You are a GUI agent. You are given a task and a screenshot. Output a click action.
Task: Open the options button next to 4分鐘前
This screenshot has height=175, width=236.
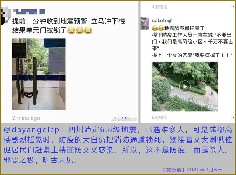(x=233, y=7)
